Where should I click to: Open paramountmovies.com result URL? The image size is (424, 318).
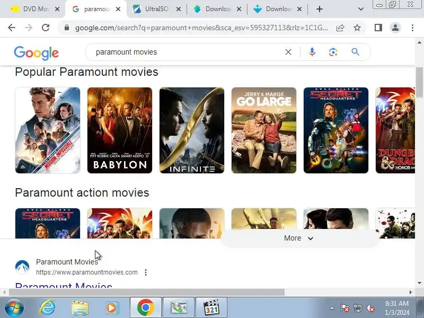click(x=87, y=272)
